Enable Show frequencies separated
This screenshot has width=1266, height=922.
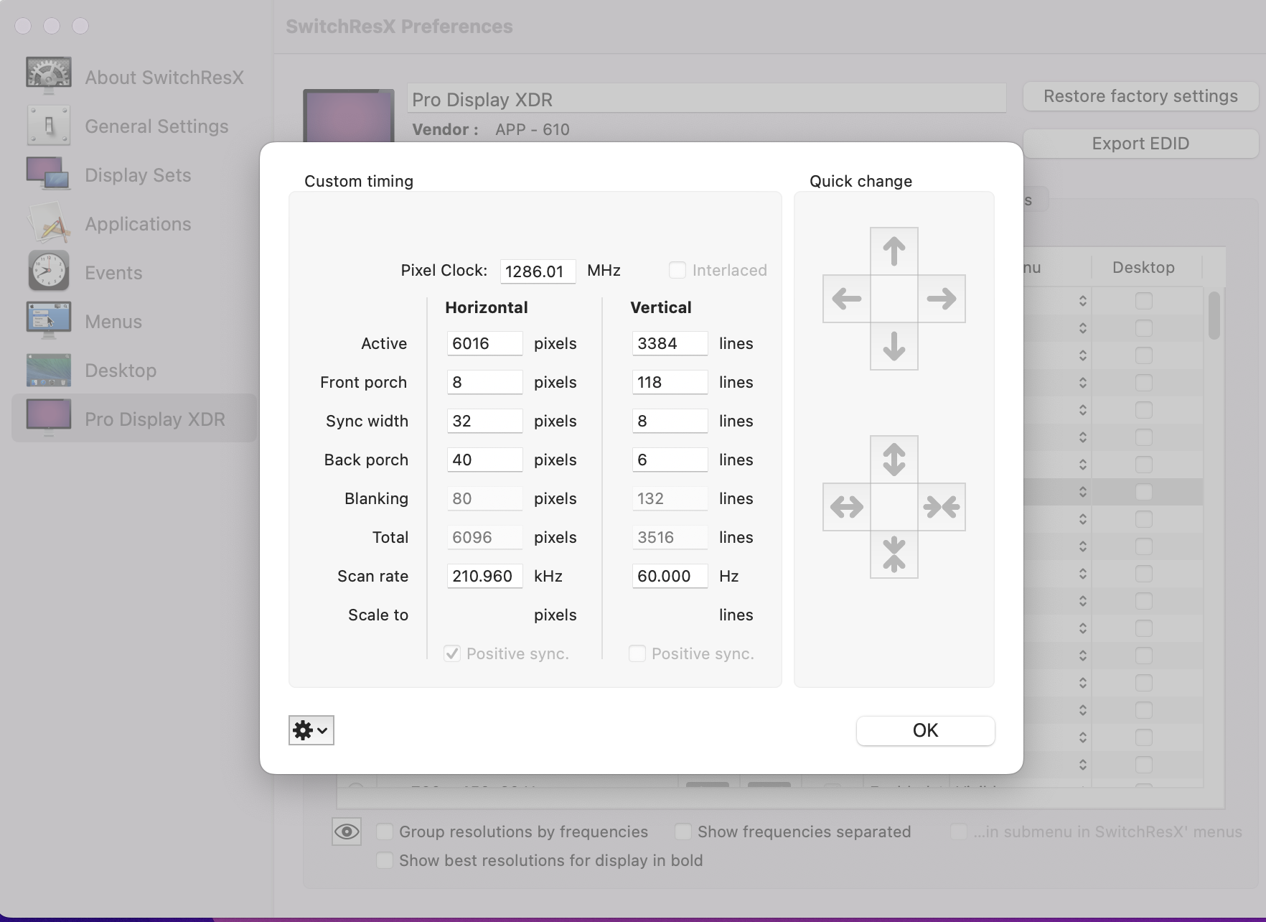point(683,832)
